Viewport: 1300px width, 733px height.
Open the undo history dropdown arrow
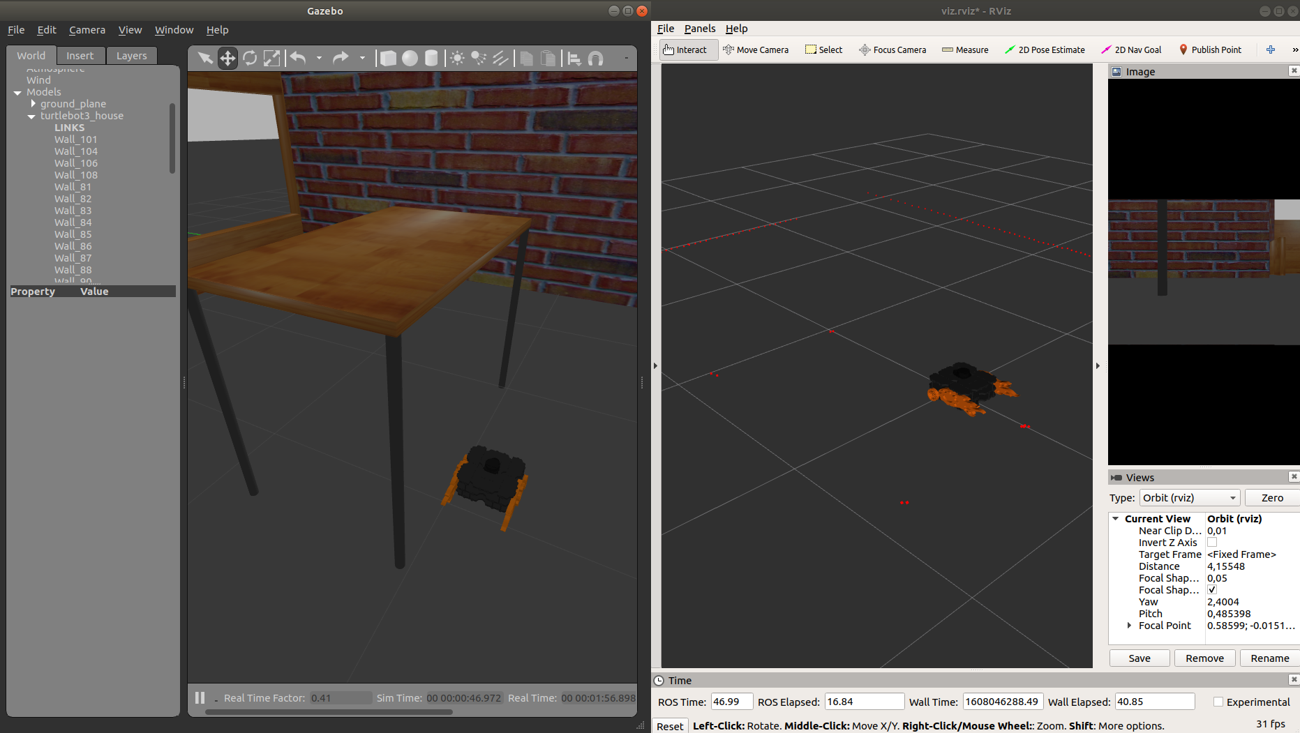319,58
